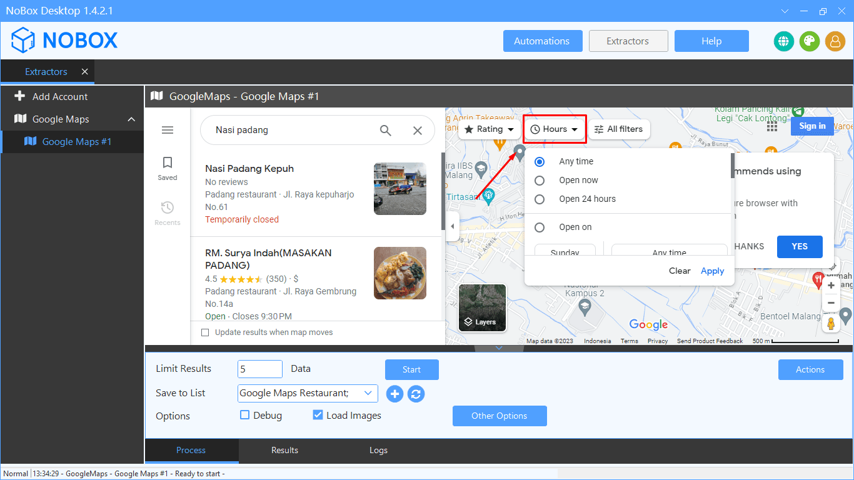Open the color palette theme icon
Viewport: 854px width, 480px height.
coord(809,41)
